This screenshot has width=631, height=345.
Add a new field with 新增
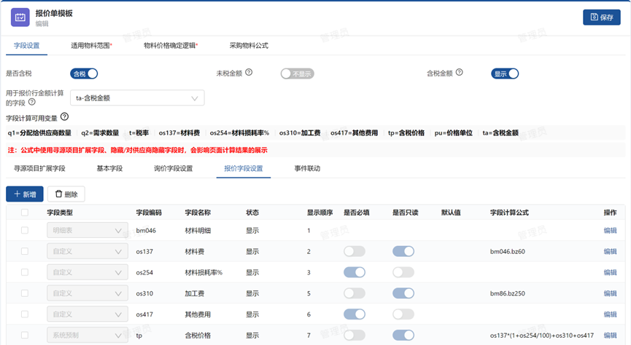[25, 194]
